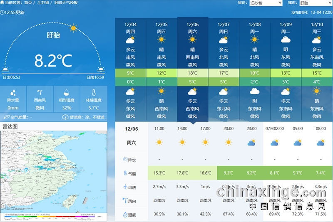Click the 风速 icon in hourly table
This screenshot has height=222, width=333.
coord(125,187)
